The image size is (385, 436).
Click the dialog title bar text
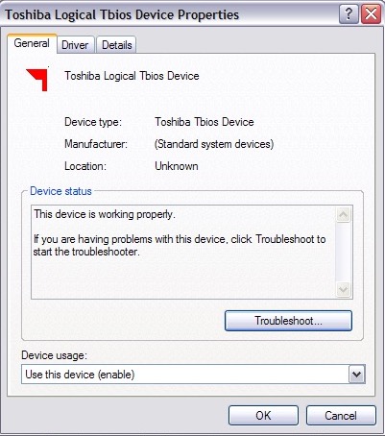pos(122,14)
